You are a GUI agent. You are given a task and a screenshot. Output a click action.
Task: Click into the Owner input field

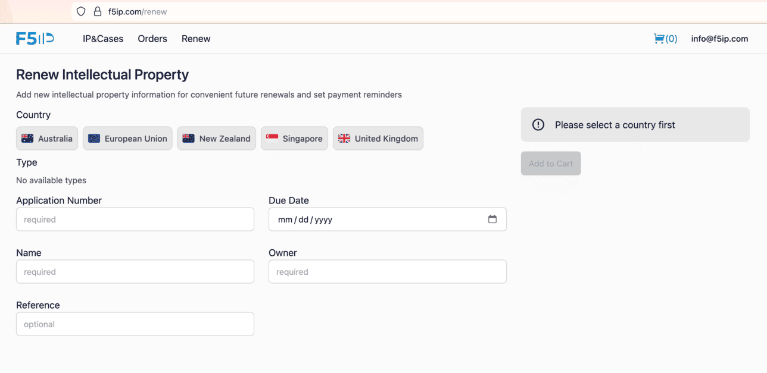[388, 272]
